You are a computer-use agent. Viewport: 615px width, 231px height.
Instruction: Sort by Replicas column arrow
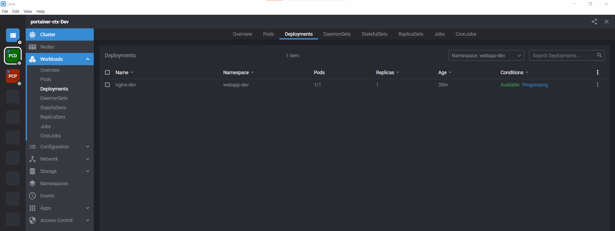click(398, 73)
